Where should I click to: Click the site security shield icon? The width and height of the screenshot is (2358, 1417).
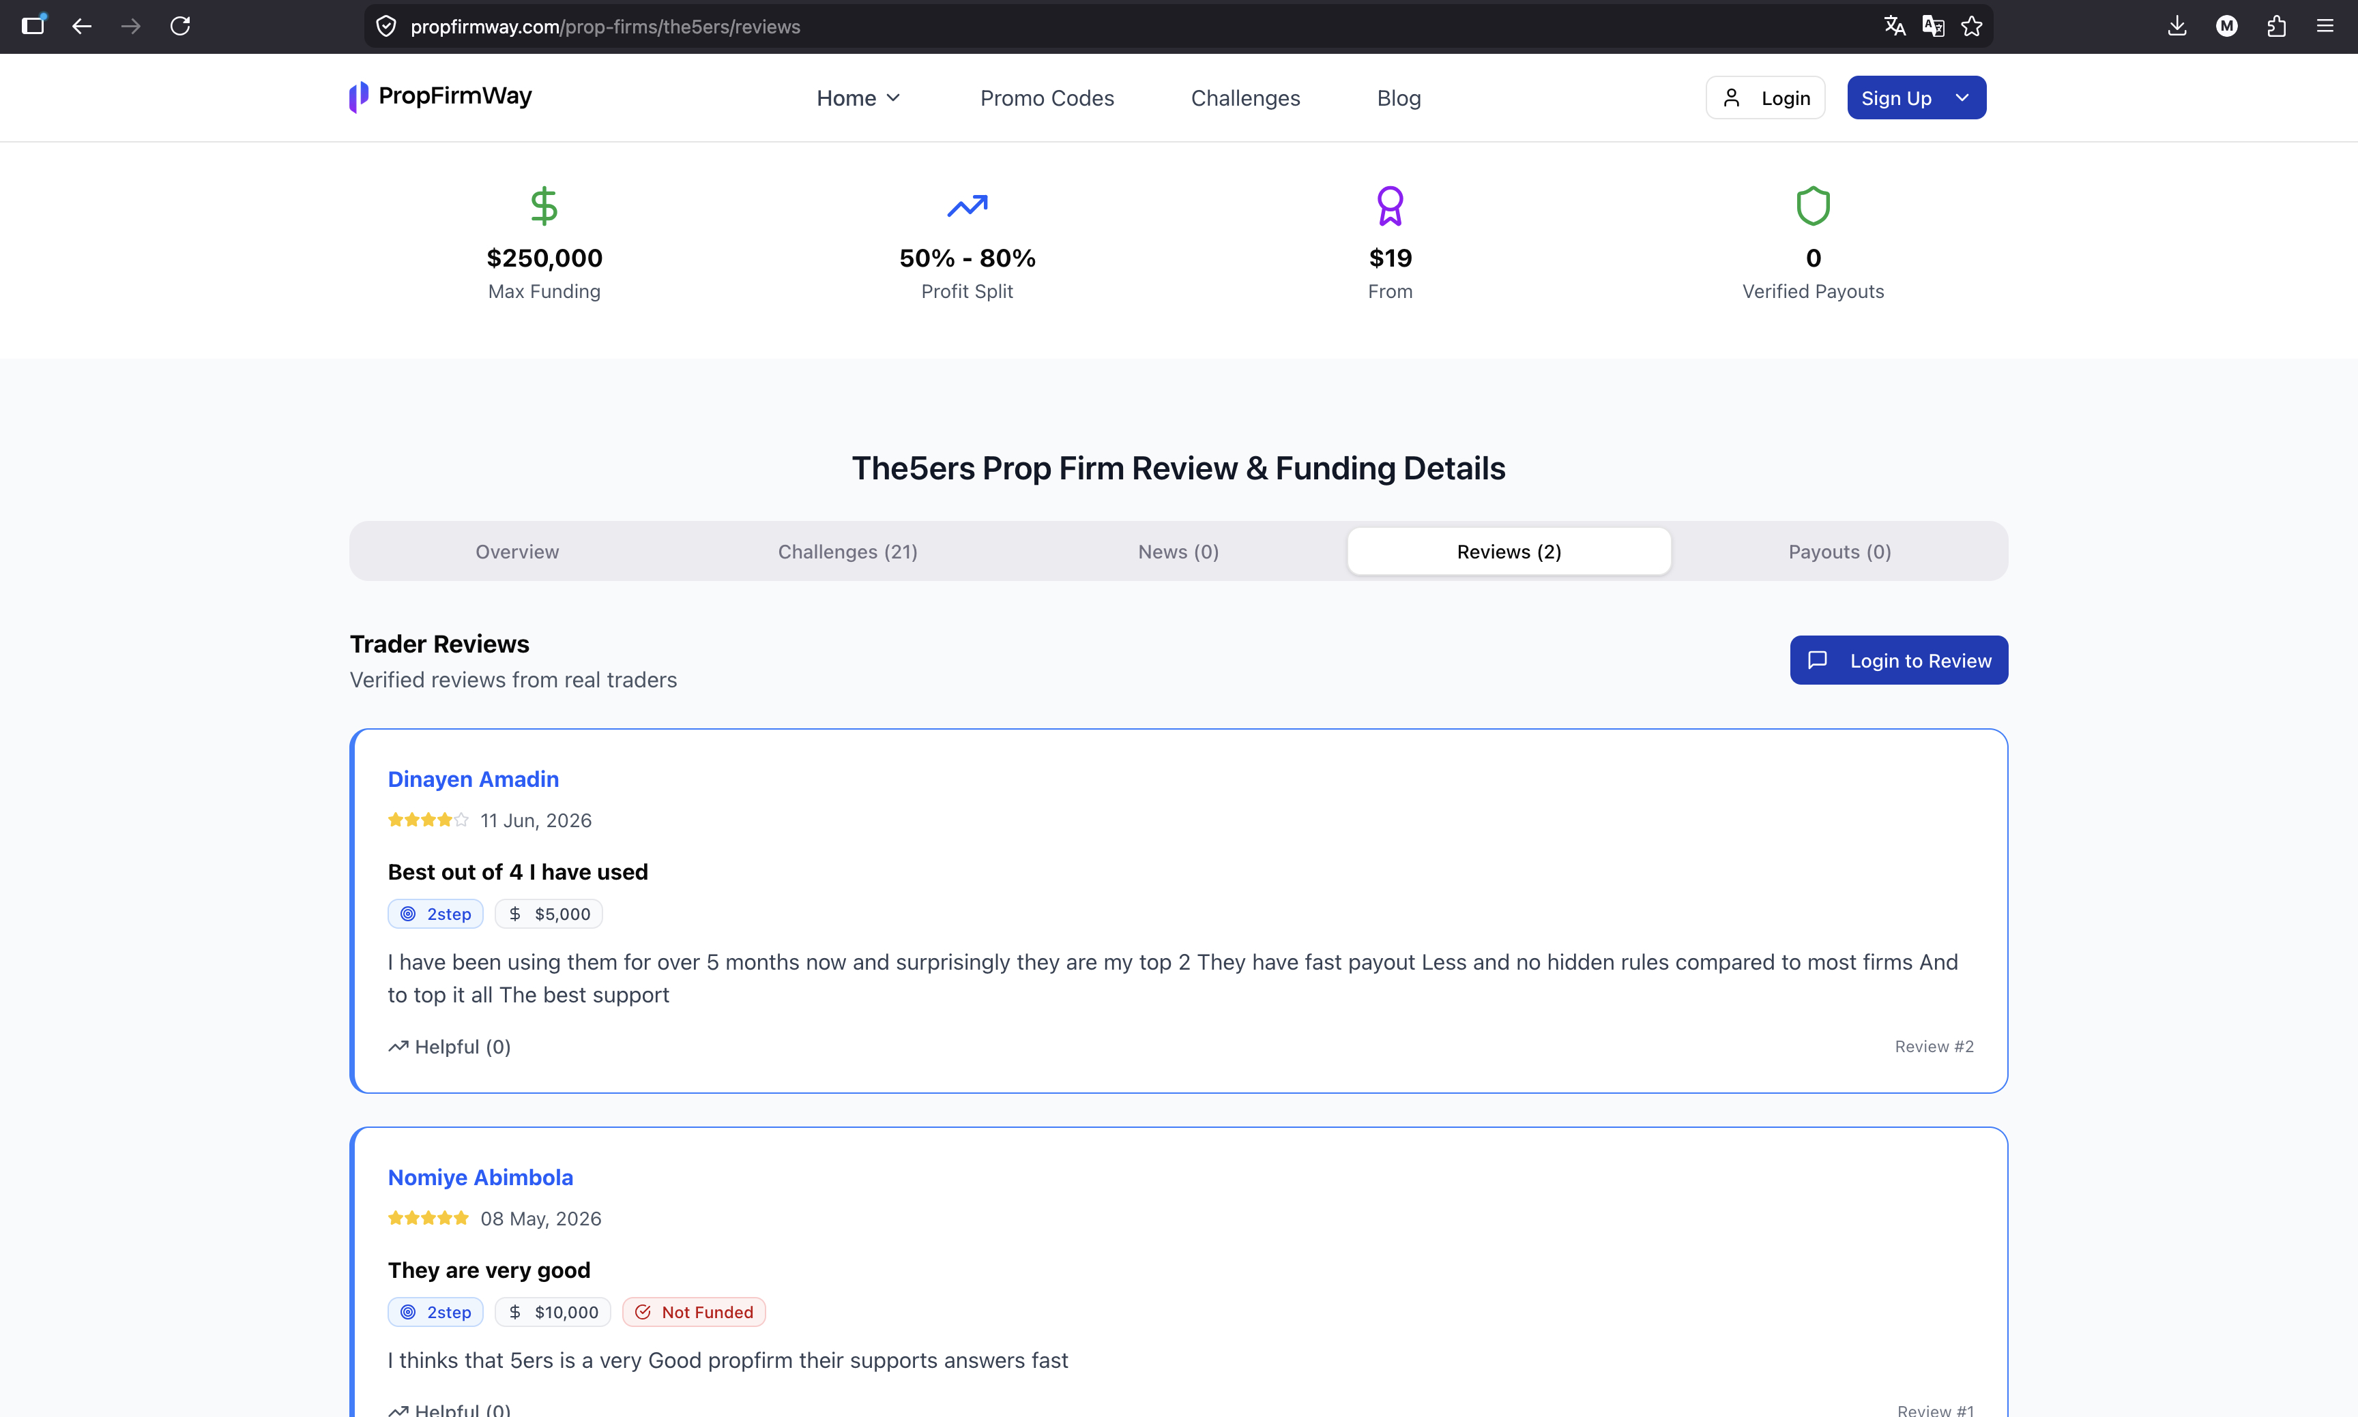[386, 26]
